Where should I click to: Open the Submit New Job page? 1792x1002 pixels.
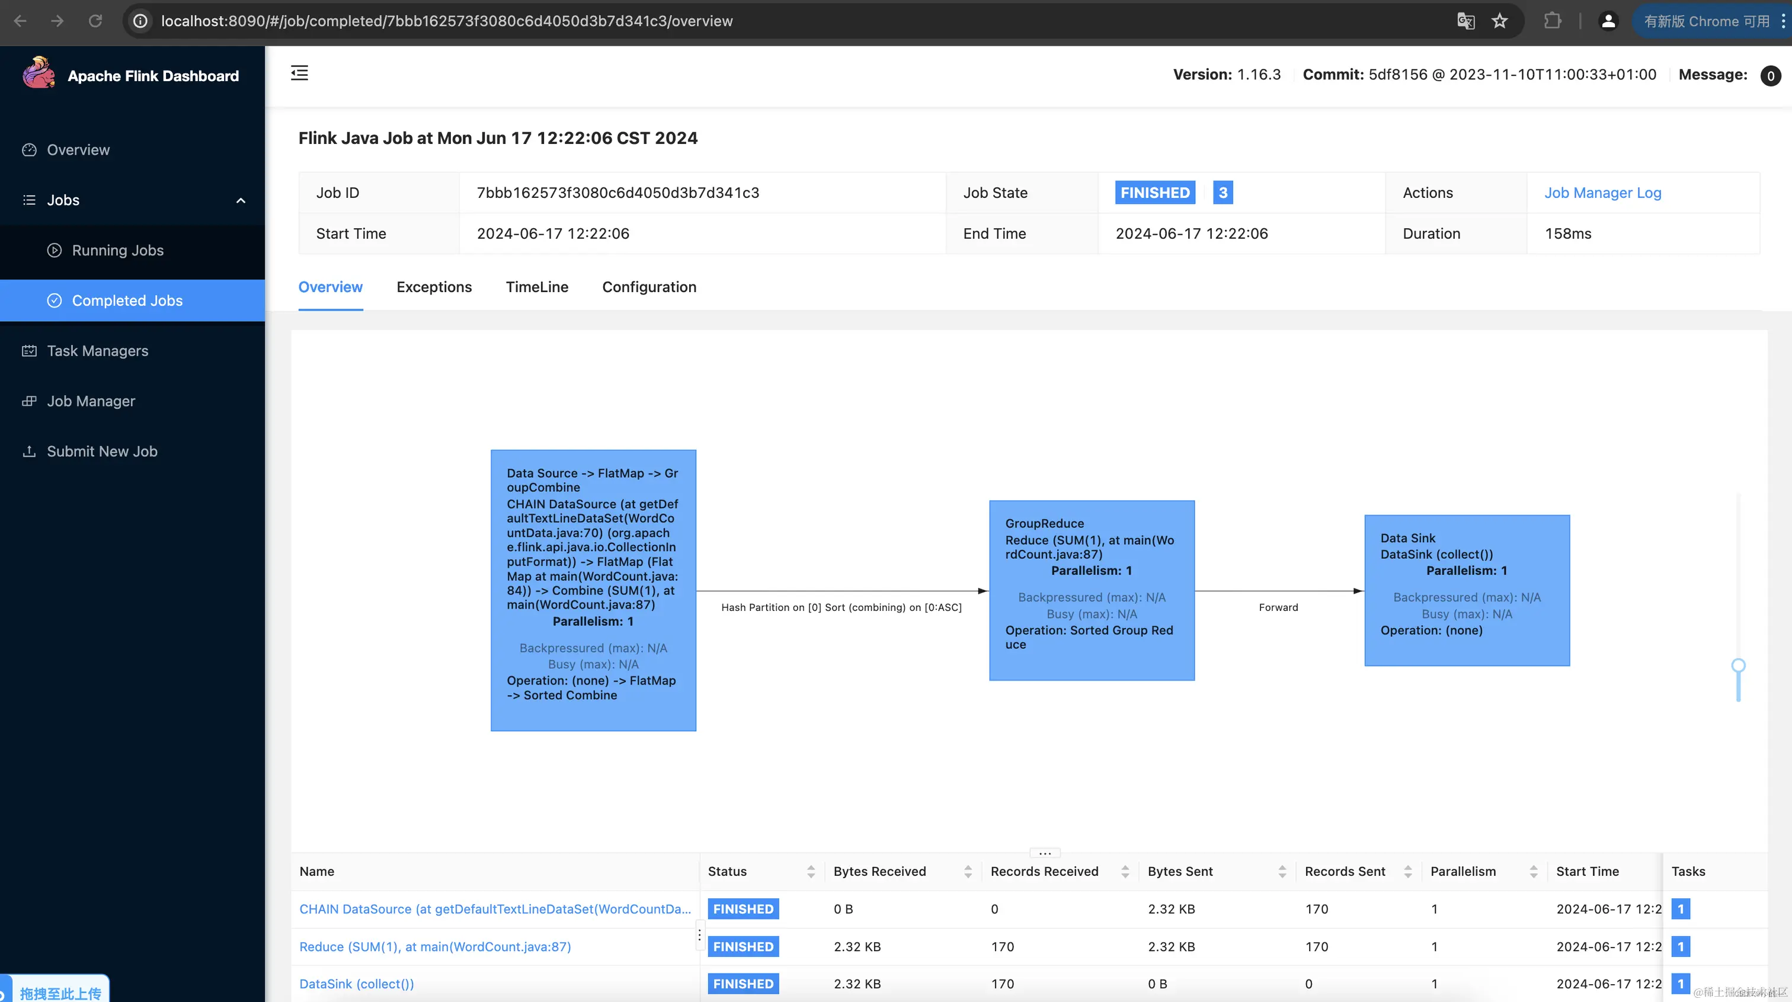click(101, 451)
